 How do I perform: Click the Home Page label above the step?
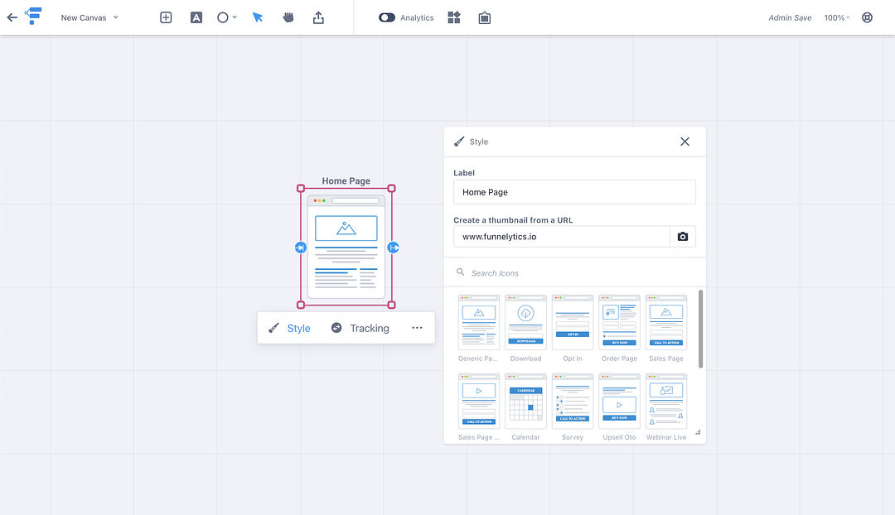point(346,180)
